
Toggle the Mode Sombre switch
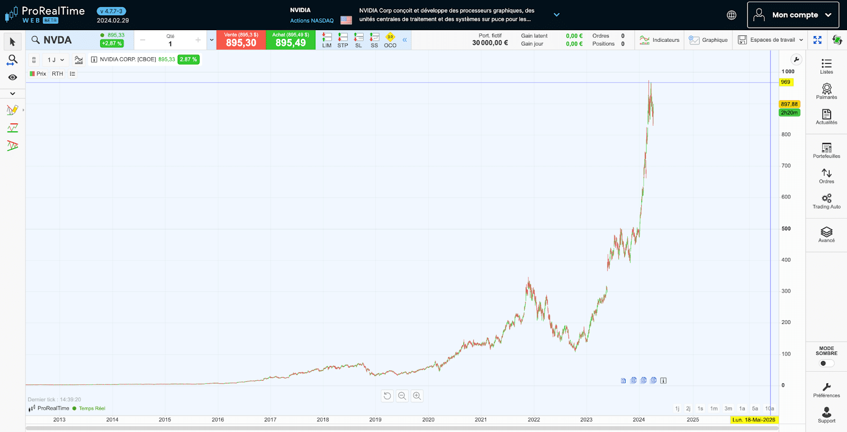tap(826, 363)
